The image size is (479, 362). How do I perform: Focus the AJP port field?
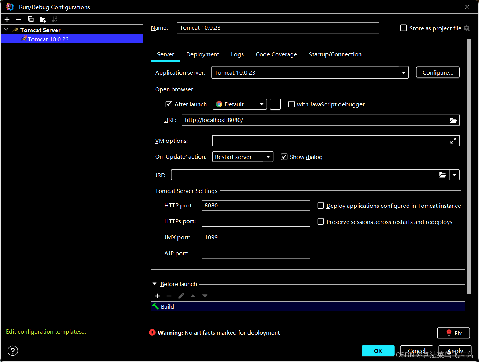pos(256,254)
